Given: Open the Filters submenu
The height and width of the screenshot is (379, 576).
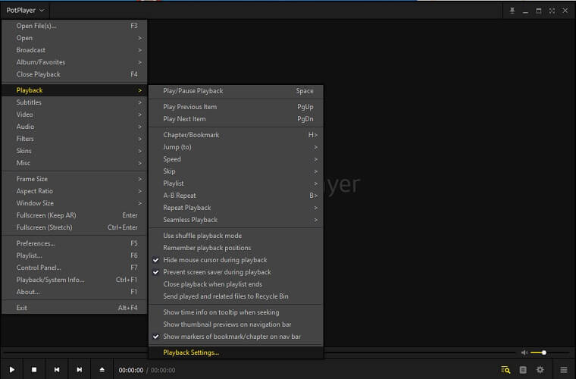Looking at the screenshot, I should click(74, 139).
